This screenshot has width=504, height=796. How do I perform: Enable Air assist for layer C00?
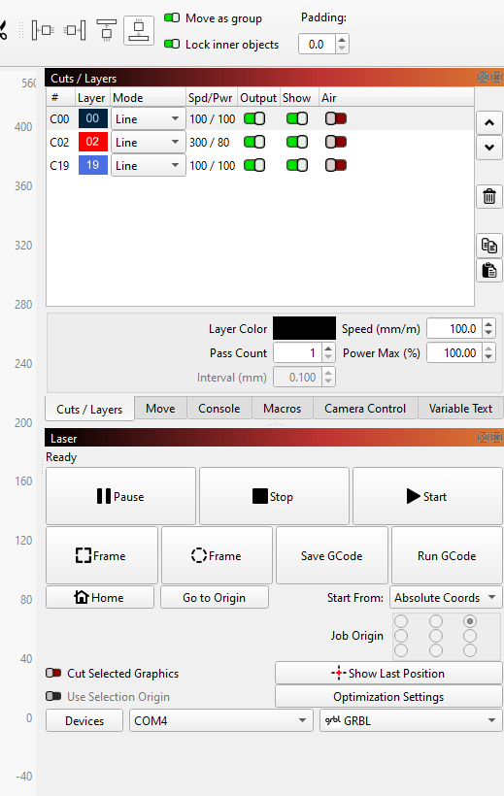click(336, 118)
